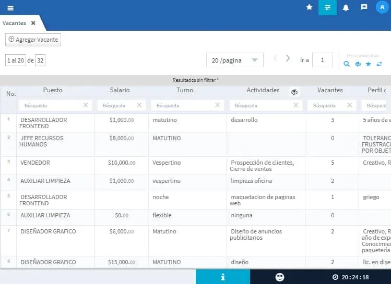
Task: Go to next page arrow
Action: click(288, 58)
